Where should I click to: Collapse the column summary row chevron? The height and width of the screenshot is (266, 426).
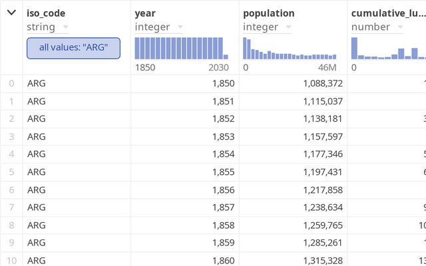pyautogui.click(x=11, y=13)
